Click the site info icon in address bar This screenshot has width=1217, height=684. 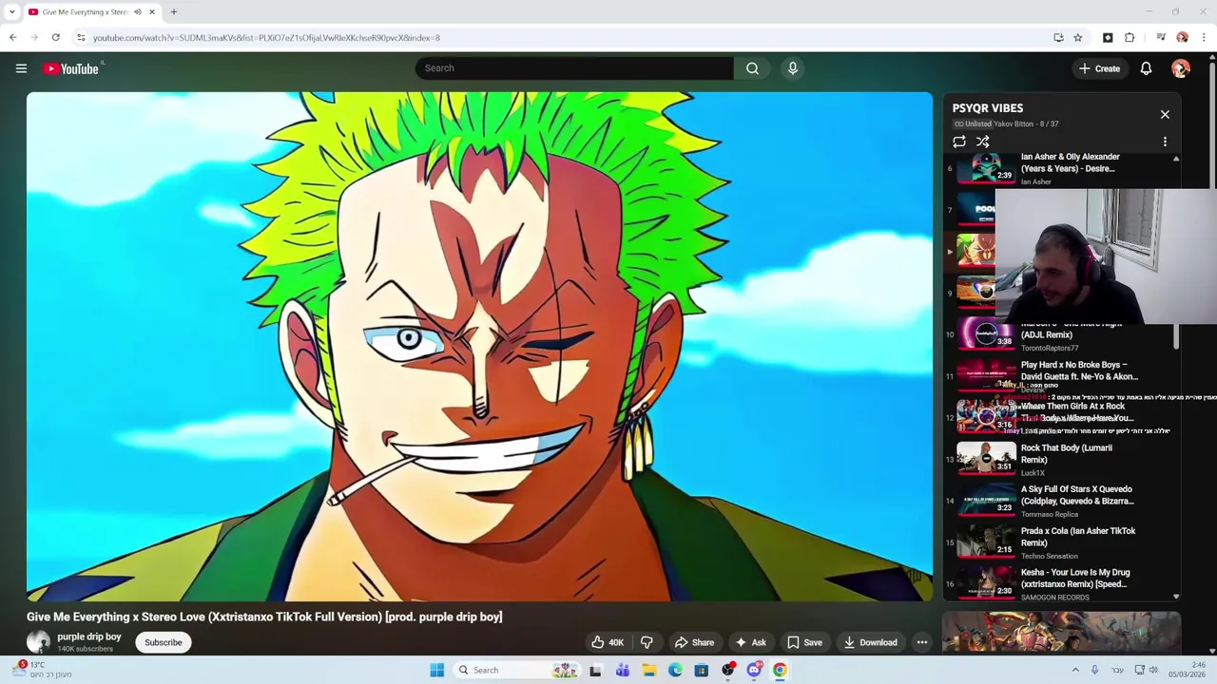81,38
